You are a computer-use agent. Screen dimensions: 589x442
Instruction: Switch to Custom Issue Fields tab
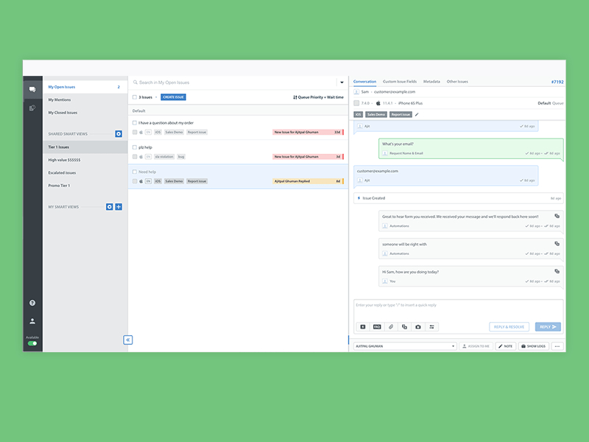click(x=400, y=81)
